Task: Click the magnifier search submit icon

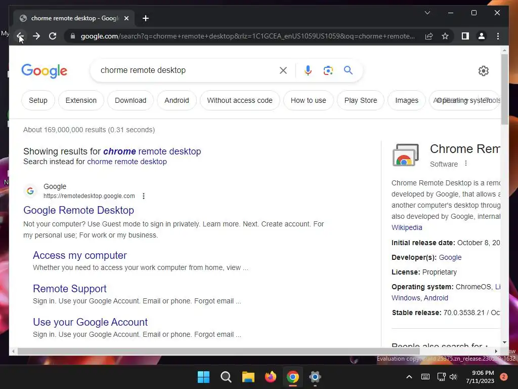Action: click(x=348, y=70)
